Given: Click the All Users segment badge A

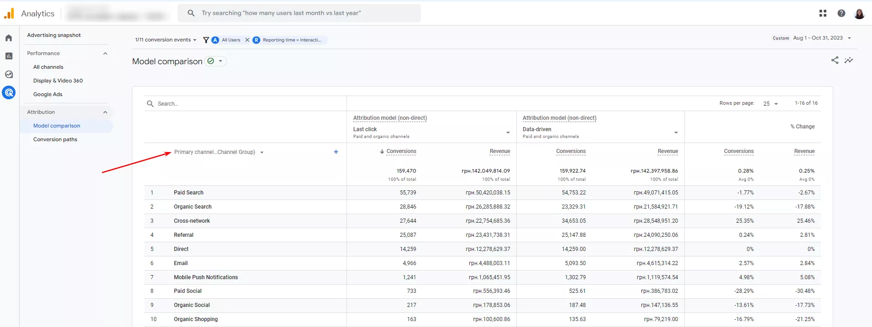Looking at the screenshot, I should click(215, 40).
